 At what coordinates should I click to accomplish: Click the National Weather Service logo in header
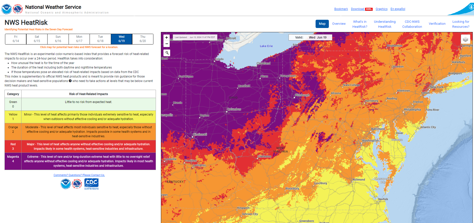coord(18,9)
